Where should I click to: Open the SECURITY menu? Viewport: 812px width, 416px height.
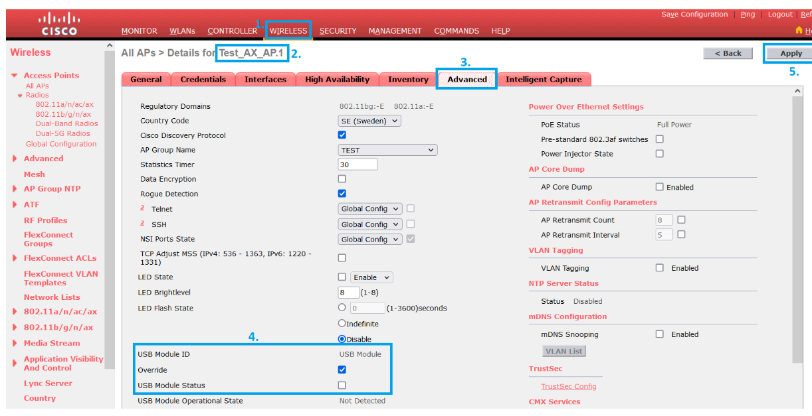point(338,31)
